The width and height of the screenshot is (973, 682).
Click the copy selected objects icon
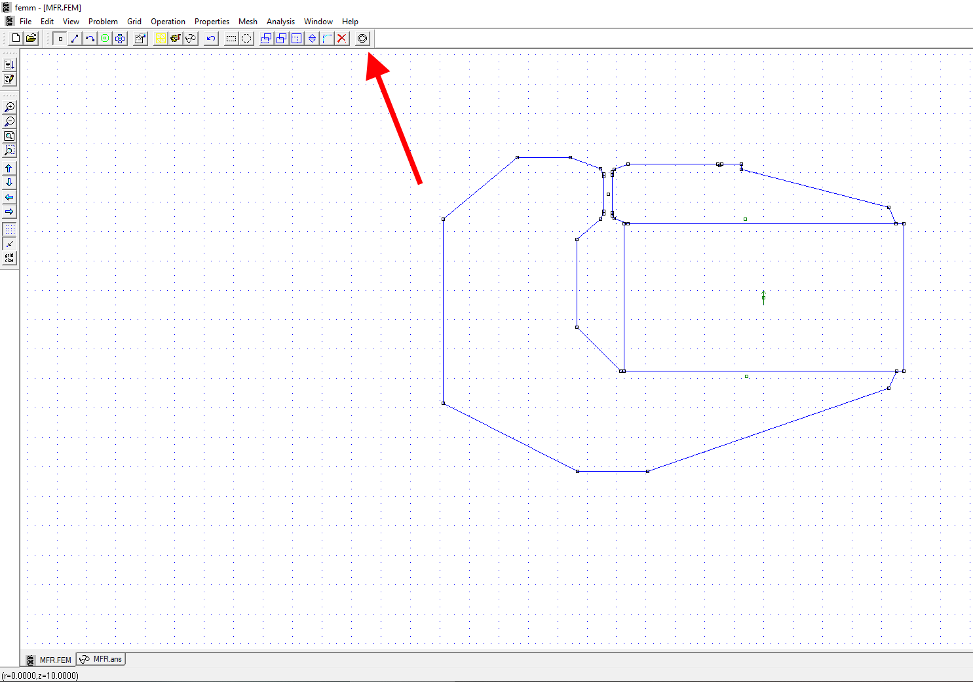[282, 38]
